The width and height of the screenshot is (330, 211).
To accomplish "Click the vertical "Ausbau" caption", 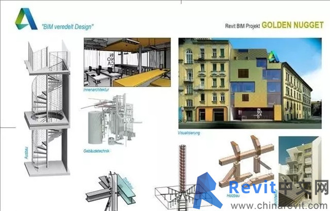I will pos(26,153).
